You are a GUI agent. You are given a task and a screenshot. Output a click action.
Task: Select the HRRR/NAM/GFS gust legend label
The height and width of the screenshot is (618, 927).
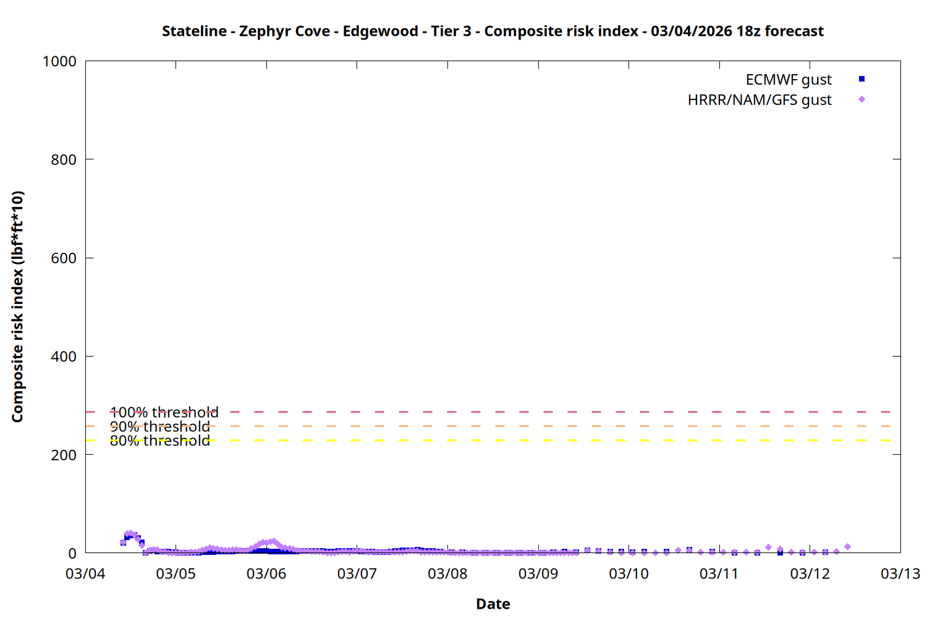[x=760, y=100]
